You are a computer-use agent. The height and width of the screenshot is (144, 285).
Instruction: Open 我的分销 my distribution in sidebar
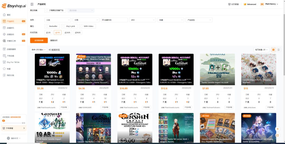pos(14,75)
